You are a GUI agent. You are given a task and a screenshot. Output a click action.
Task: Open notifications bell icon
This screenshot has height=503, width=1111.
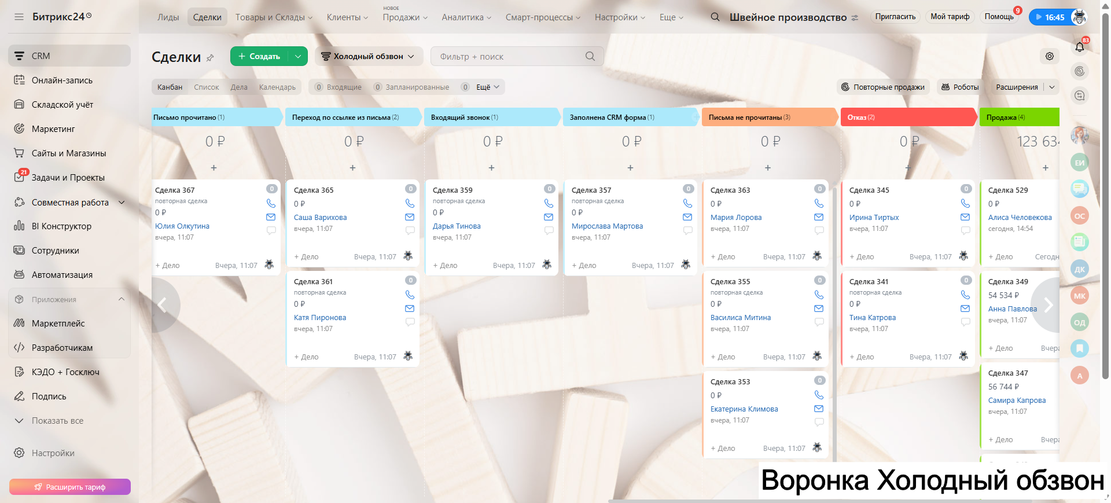tap(1080, 47)
